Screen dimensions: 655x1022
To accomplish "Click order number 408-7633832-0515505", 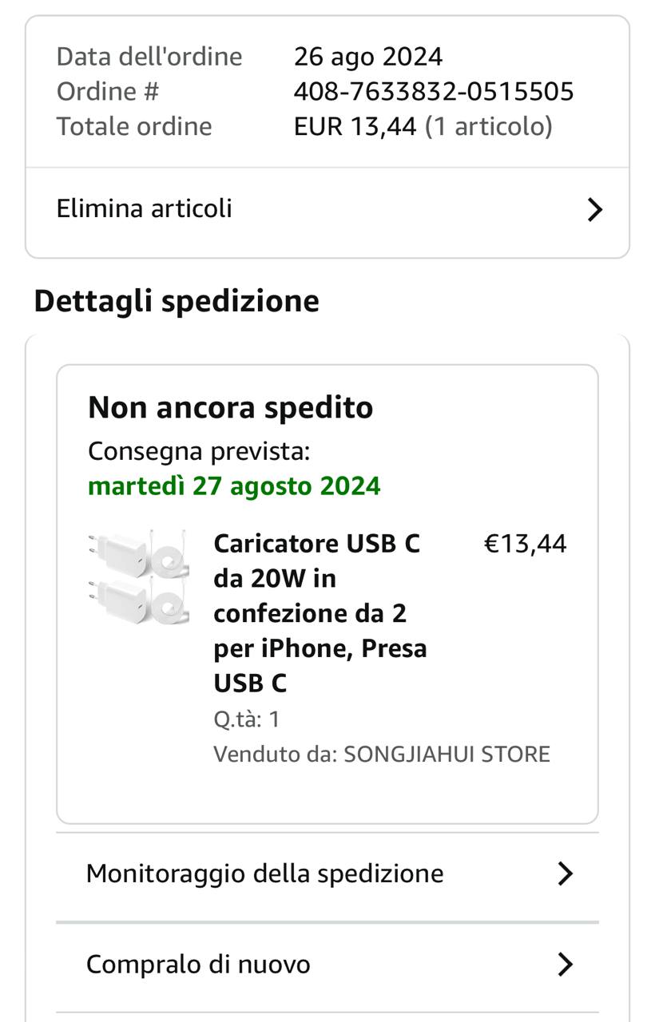I will click(x=434, y=92).
